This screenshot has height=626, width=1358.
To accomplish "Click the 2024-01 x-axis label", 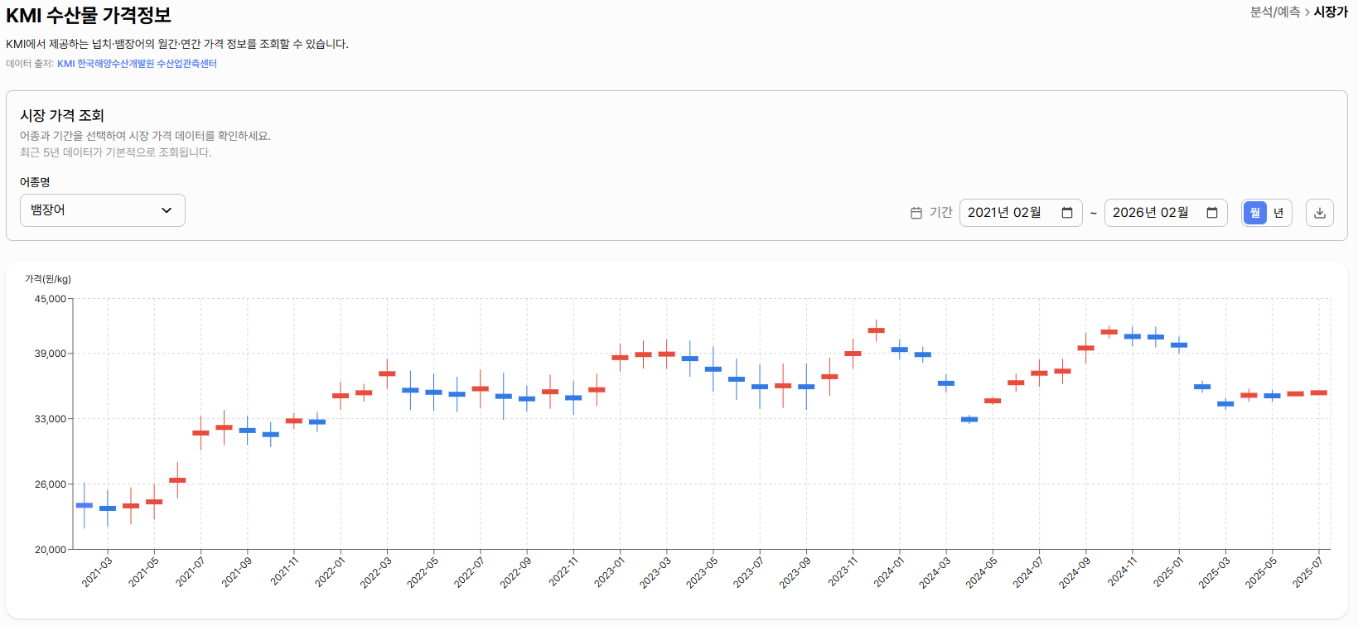I will (x=889, y=572).
